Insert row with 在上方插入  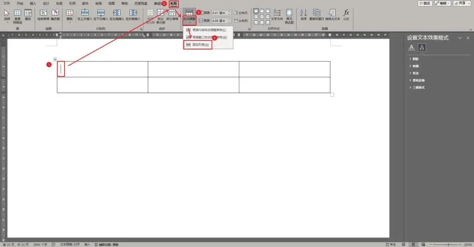(x=85, y=15)
